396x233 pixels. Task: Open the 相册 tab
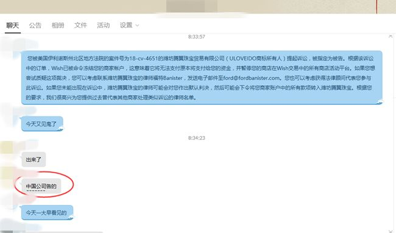[x=58, y=25]
